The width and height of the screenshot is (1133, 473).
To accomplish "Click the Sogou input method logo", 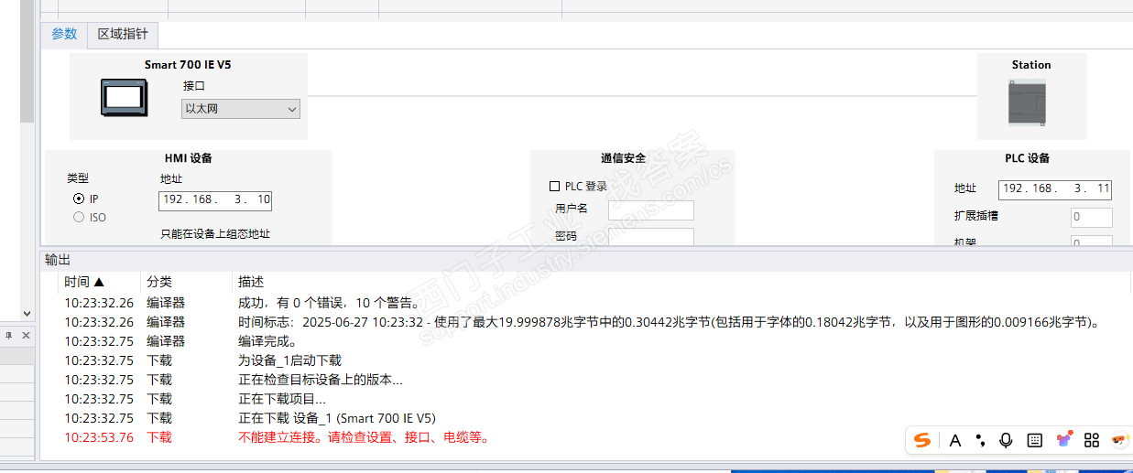I will coord(922,440).
